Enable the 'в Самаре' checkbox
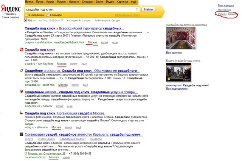The image size is (242, 161). tap(48, 15)
